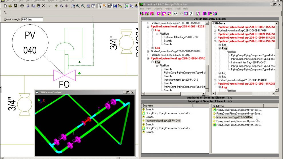
Task: Select Instrument ItemTag=228-PV-040A in ISO-Data tree
Action: point(249,62)
